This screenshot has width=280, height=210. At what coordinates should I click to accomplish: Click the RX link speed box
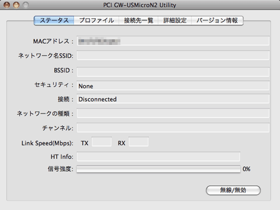coord(138,141)
